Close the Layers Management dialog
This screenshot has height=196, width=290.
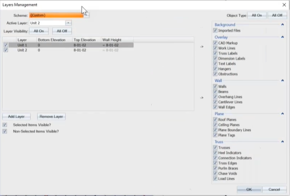click(284, 5)
